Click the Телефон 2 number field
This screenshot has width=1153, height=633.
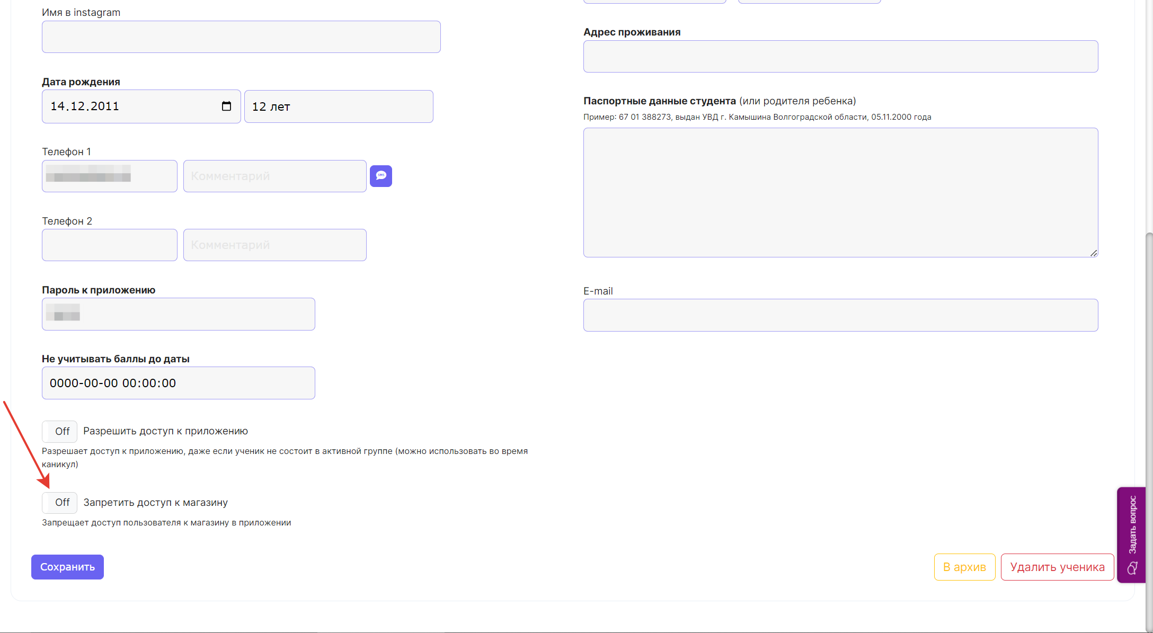110,245
